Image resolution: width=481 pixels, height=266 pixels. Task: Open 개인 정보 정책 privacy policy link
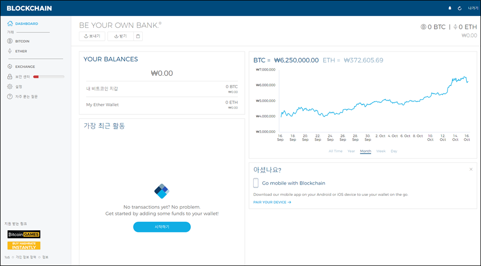pyautogui.click(x=26, y=257)
